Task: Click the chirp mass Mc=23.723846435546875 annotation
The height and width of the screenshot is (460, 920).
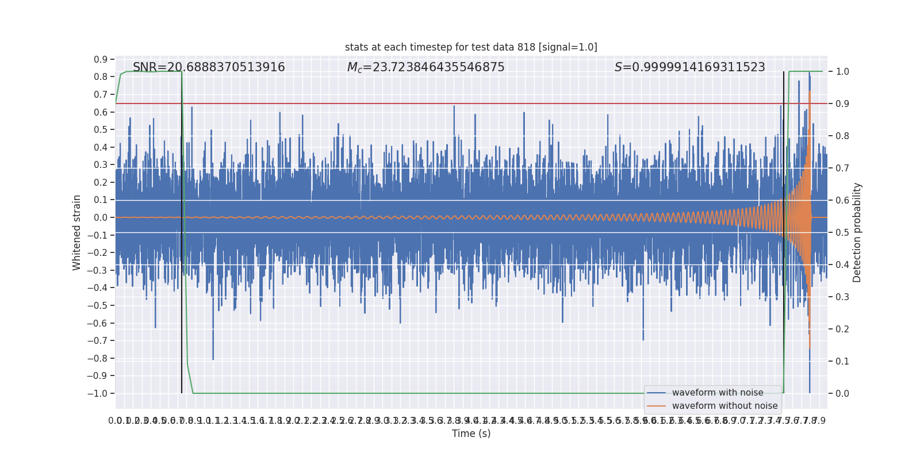Action: (426, 67)
